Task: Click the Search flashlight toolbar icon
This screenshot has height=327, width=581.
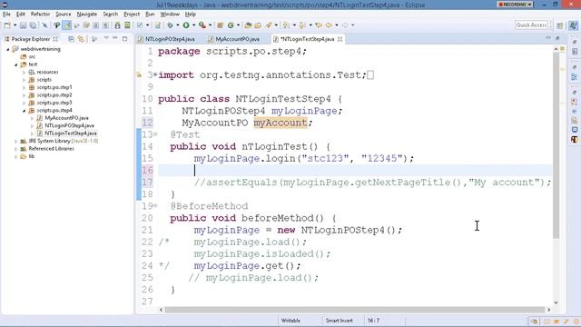Action: pos(269,25)
